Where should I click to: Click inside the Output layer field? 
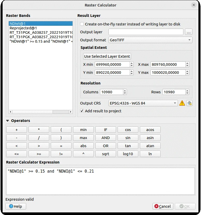pos(146,32)
